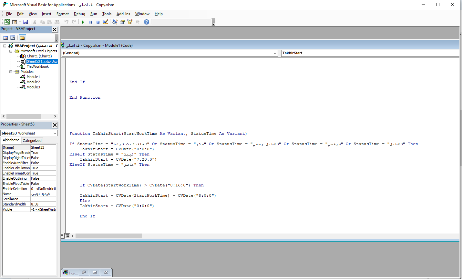Open the View menu

pos(33,14)
